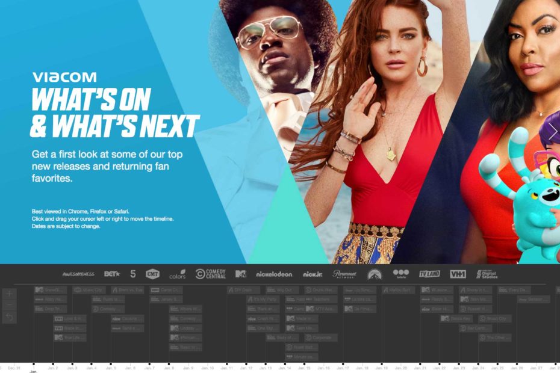Jump to Jan. 21 on the timeline axis
The height and width of the screenshot is (373, 560).
[x=420, y=368]
